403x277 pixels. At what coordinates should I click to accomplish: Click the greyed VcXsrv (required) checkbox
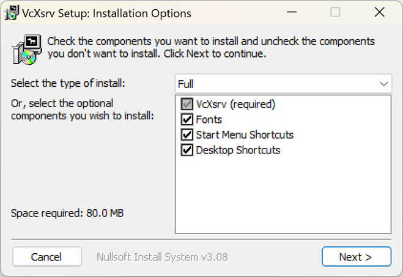[187, 104]
